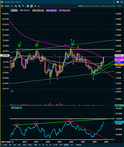Open the chart settings hexagon icon
The width and height of the screenshot is (124, 147).
coord(28,6)
